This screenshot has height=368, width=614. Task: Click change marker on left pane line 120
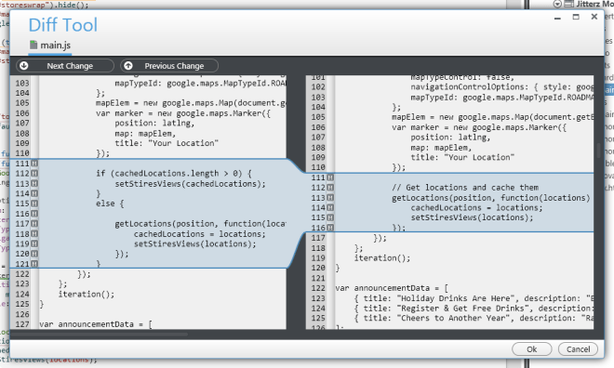click(34, 254)
